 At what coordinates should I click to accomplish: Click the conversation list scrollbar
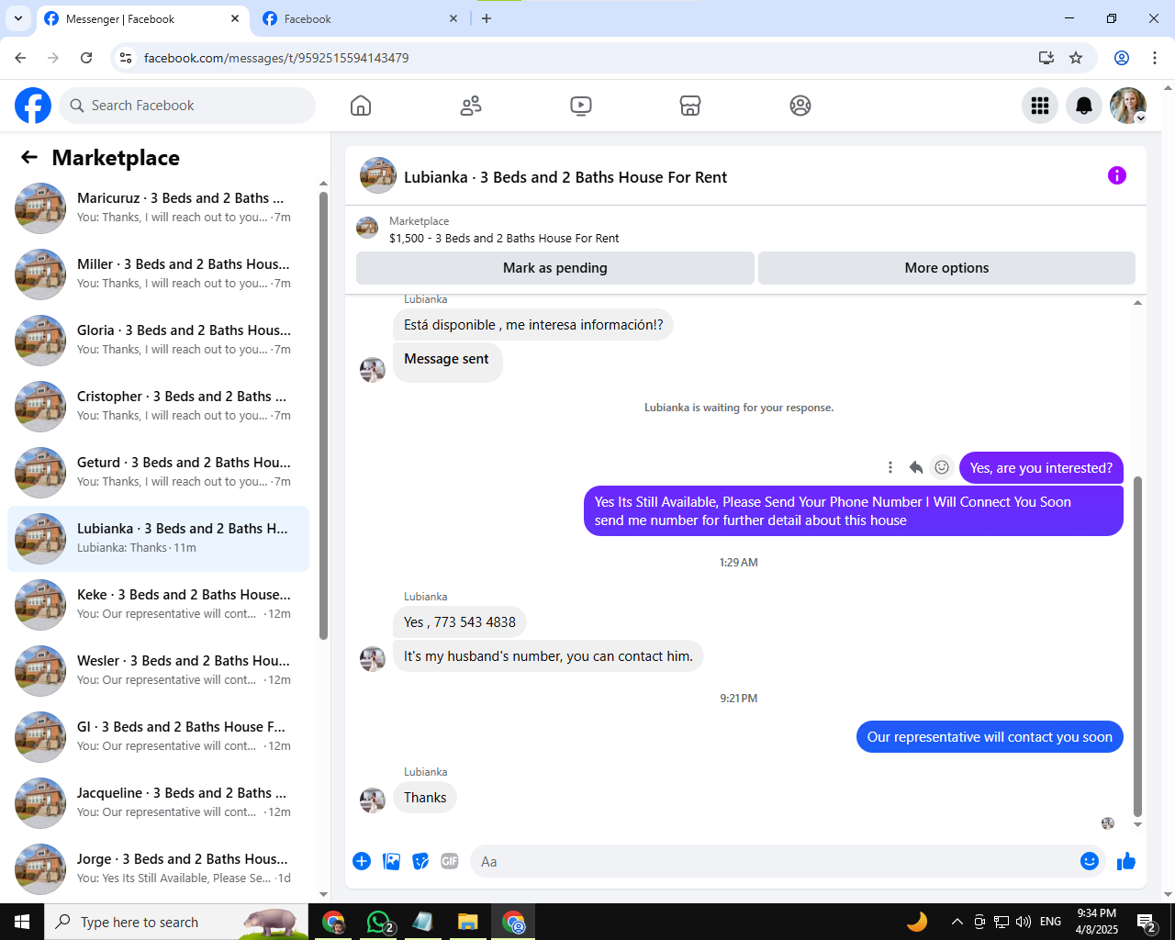tap(323, 416)
